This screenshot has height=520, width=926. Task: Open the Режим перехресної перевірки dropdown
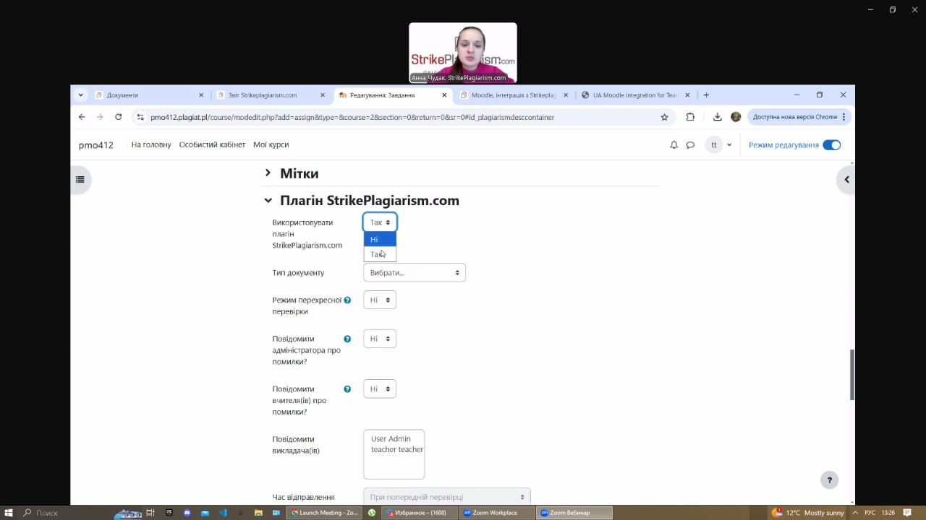point(380,300)
